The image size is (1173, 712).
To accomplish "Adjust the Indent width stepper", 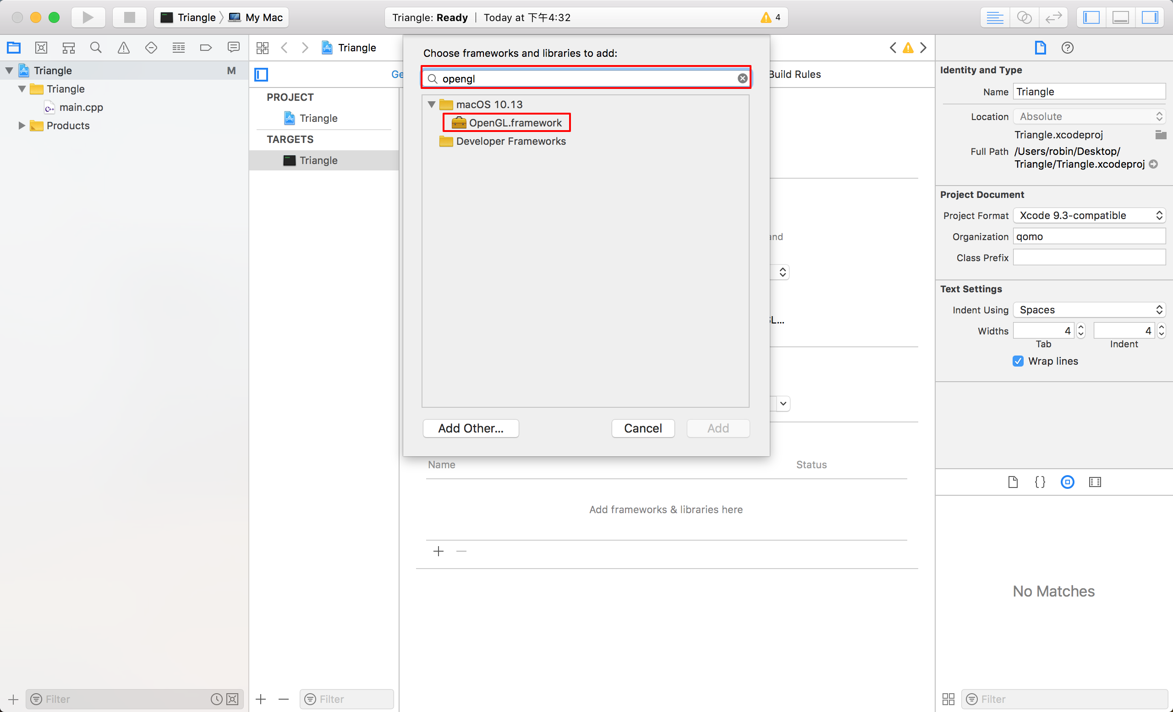I will click(x=1162, y=330).
